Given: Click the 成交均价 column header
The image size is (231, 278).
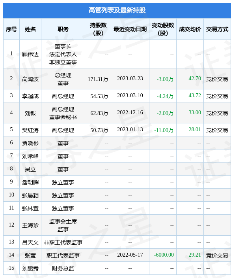Looking at the screenshot, I should [x=190, y=29].
